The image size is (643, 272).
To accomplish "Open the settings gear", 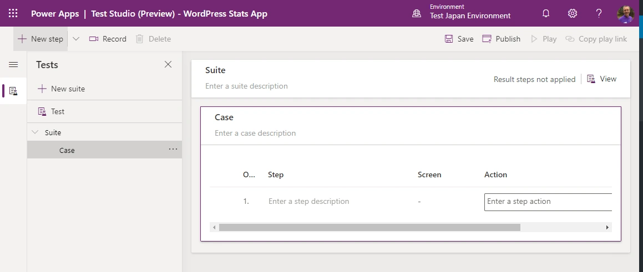I will pos(573,13).
